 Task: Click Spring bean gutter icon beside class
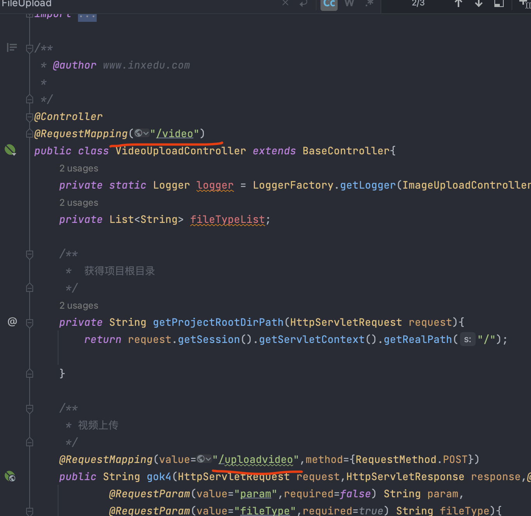(10, 150)
